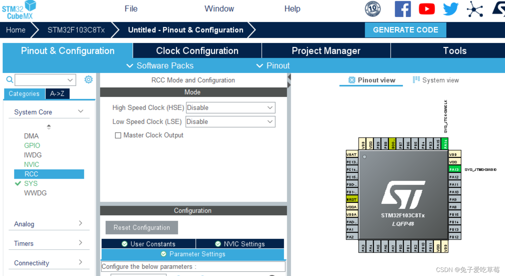Click the green check beside SYS
The height and width of the screenshot is (276, 505).
[18, 183]
